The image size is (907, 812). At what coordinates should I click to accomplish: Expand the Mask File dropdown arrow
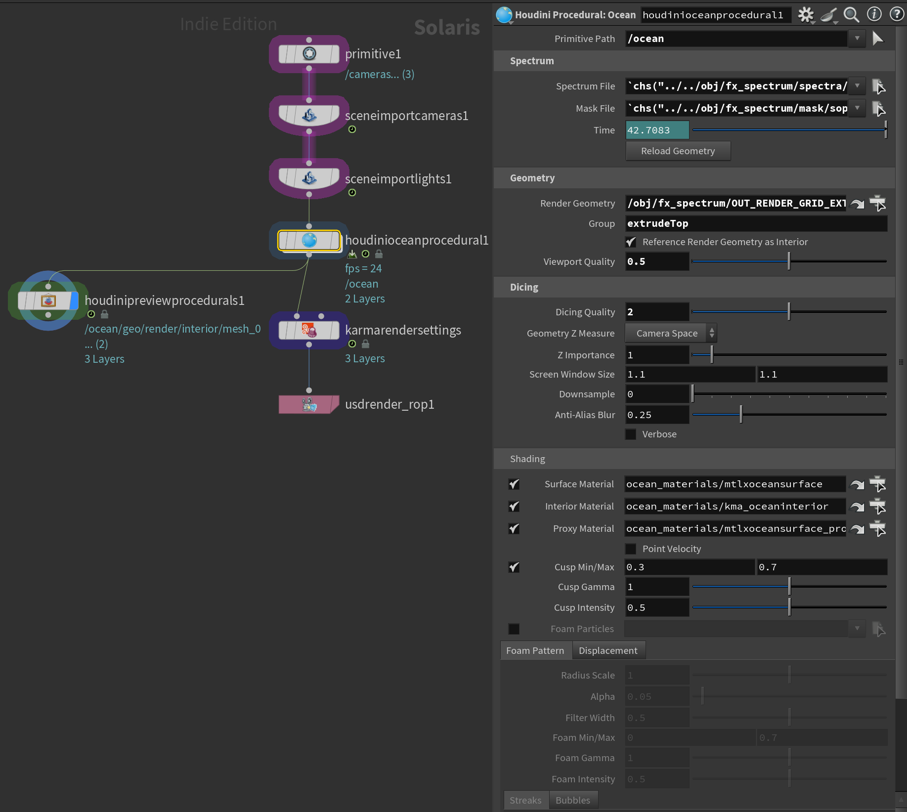tap(857, 108)
